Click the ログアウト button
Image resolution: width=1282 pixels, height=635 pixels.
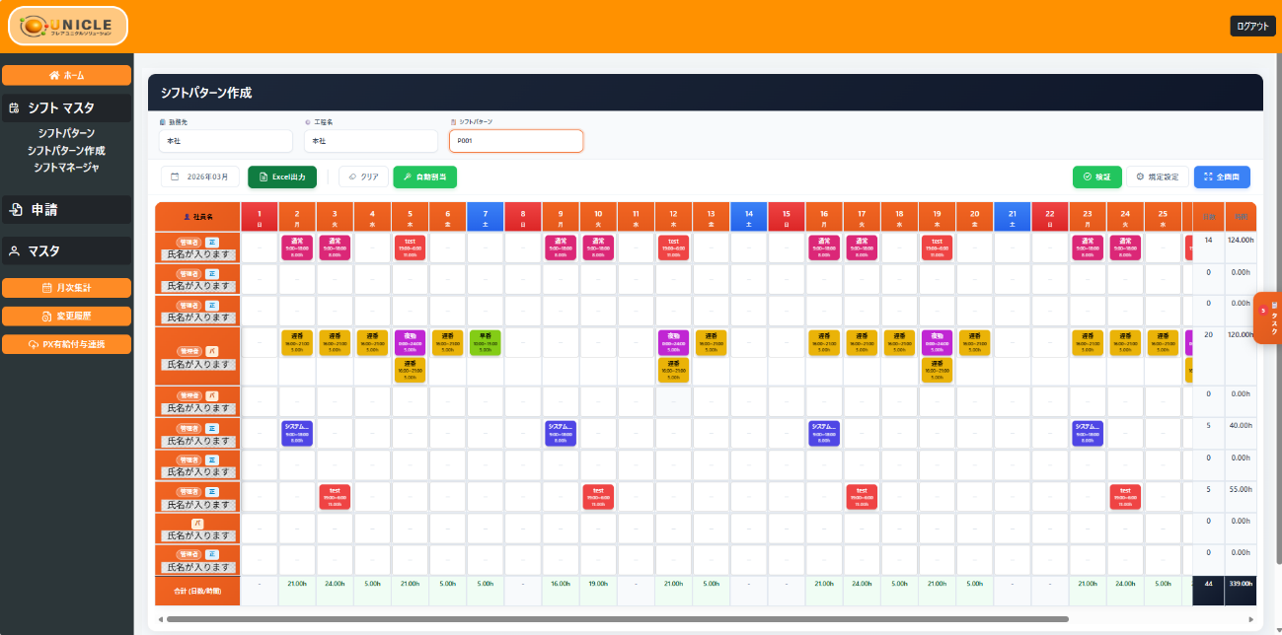click(x=1252, y=27)
